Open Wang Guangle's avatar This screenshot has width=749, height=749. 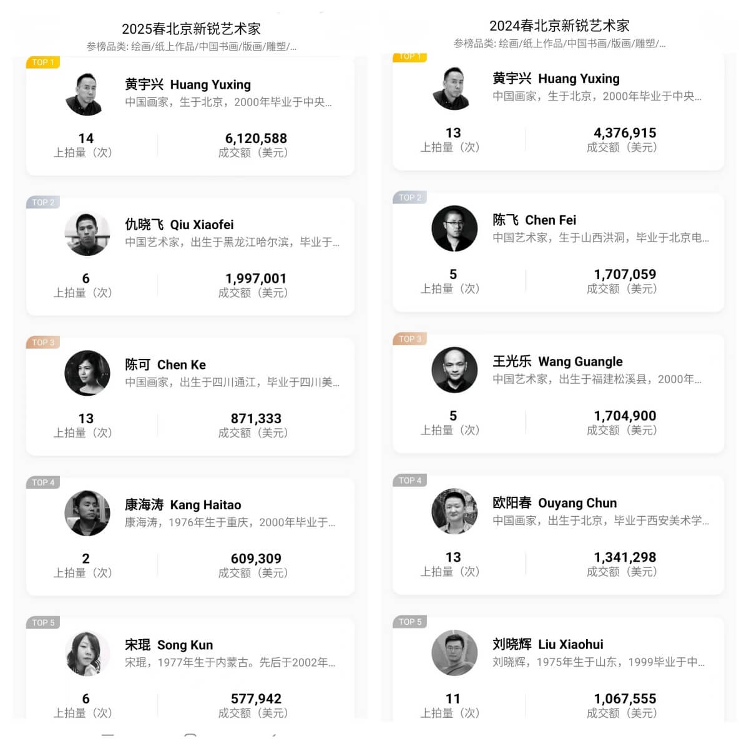[454, 370]
